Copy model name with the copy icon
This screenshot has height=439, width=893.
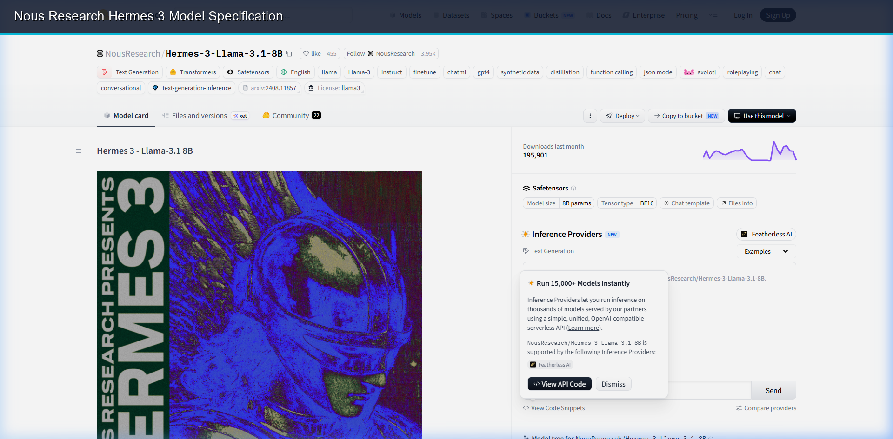click(289, 53)
